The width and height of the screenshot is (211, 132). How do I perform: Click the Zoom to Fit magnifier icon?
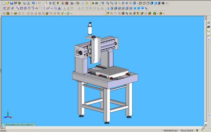coord(108,3)
